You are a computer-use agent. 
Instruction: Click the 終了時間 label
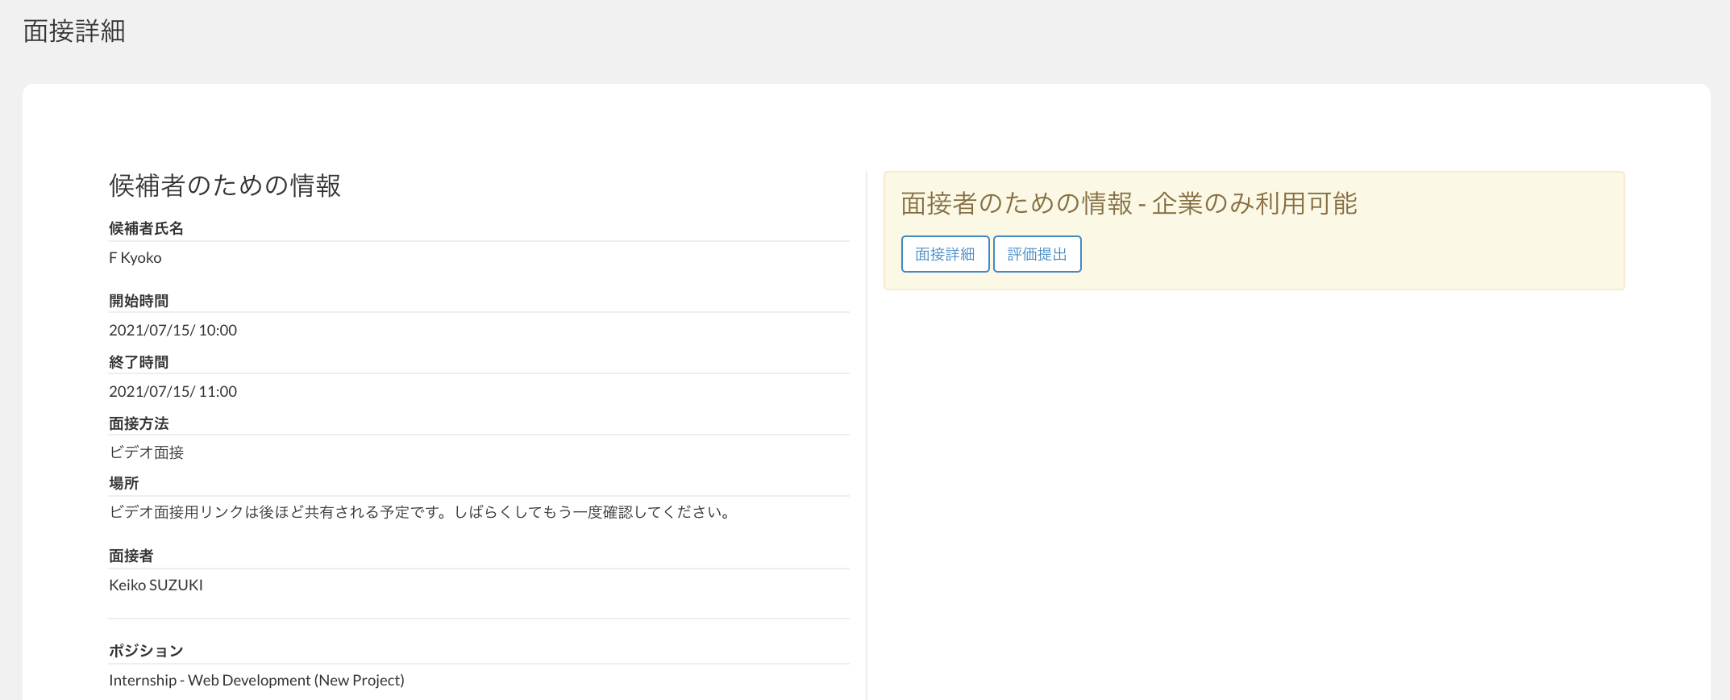139,363
